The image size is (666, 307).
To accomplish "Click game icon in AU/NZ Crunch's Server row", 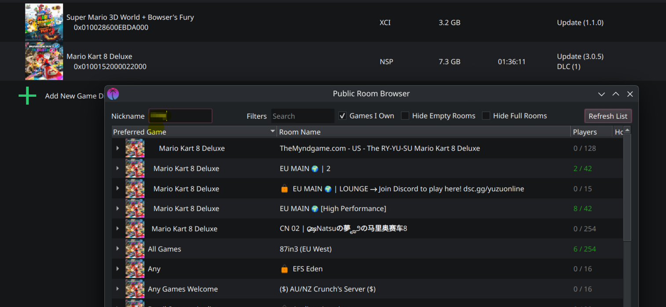I will point(135,289).
